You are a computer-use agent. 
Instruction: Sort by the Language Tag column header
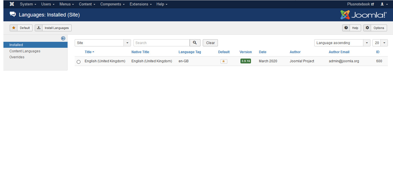tap(190, 52)
